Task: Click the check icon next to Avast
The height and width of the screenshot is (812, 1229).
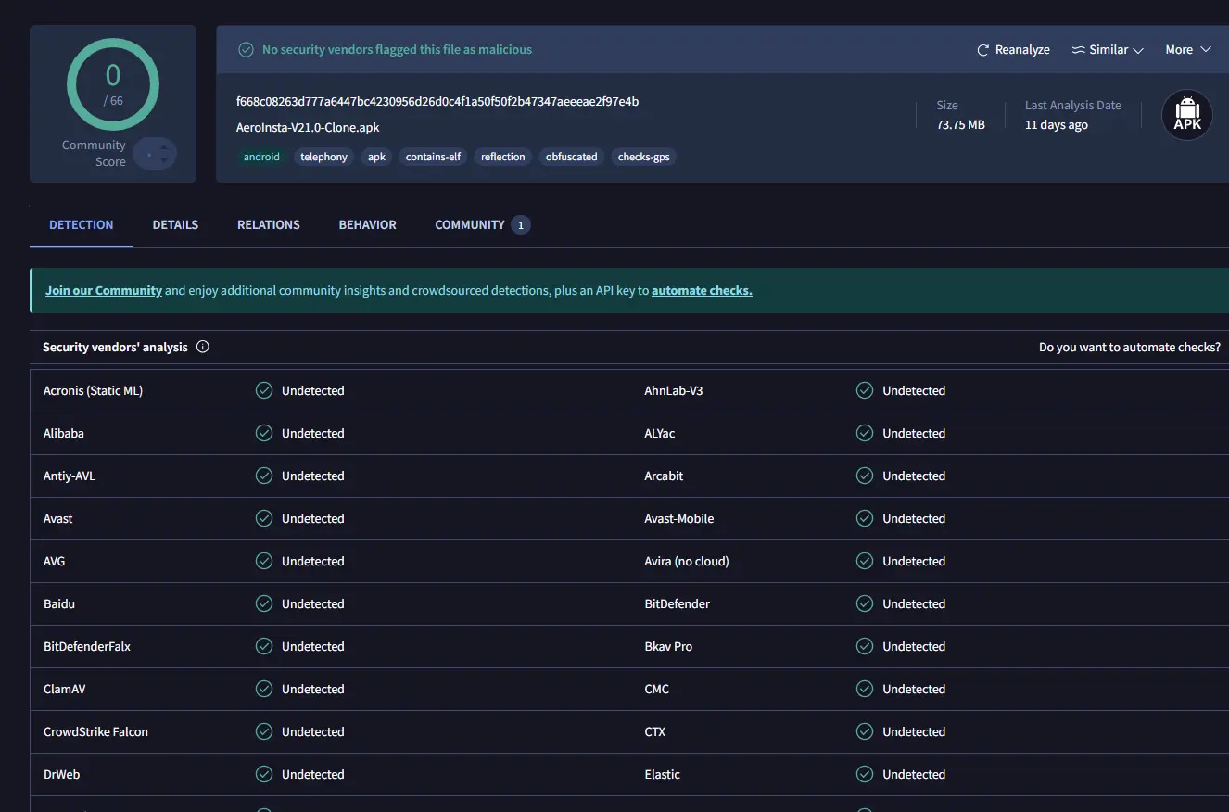Action: point(264,519)
